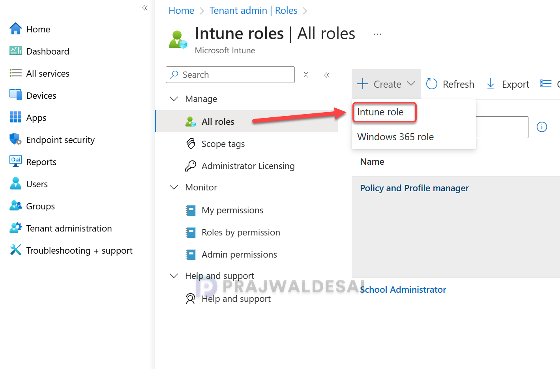Clear the search with the X icon
Screen dimensions: 560x369
306,75
